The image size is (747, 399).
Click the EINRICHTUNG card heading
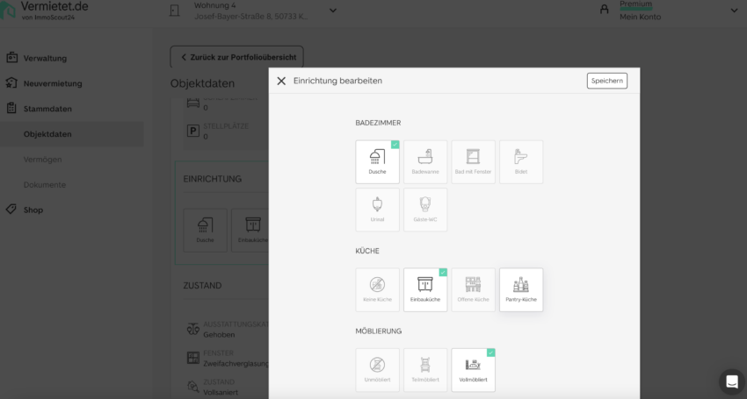(213, 179)
